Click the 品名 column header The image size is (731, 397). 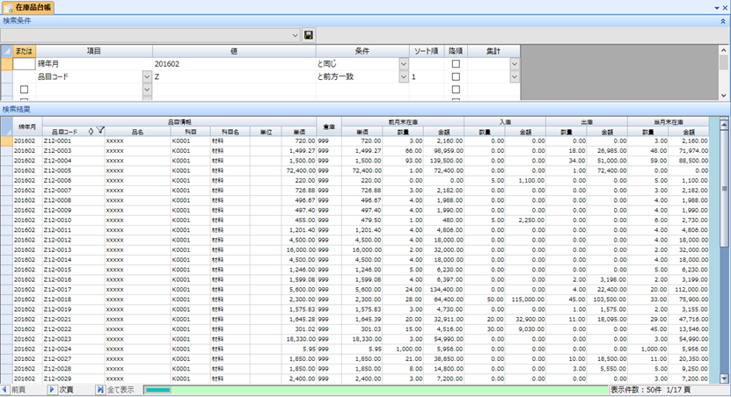pos(137,132)
